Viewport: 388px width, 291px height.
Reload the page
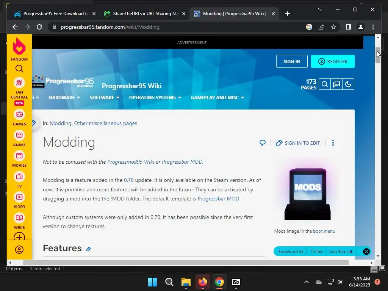pos(39,27)
